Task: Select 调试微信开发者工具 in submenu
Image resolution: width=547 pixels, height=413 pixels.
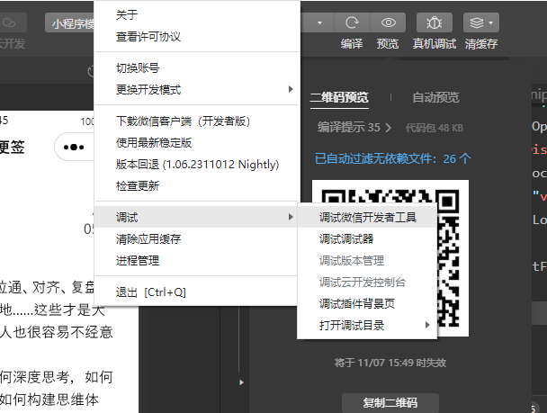Action: (367, 218)
